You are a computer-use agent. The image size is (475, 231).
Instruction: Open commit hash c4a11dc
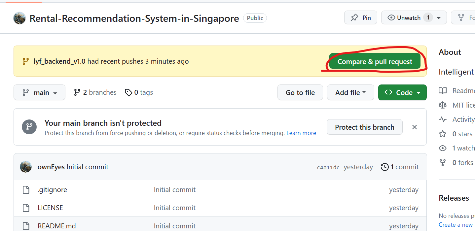click(x=328, y=167)
